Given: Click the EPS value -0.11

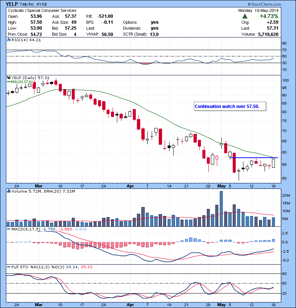Looking at the screenshot, I should (108, 22).
